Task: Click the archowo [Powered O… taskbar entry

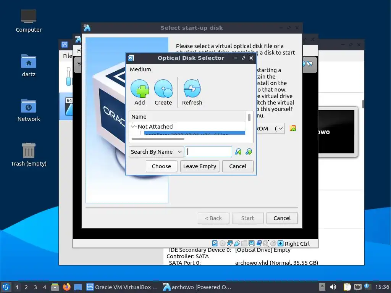Action: 197,287
